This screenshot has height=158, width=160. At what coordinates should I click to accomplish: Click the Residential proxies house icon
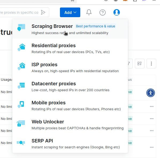pyautogui.click(x=21, y=47)
